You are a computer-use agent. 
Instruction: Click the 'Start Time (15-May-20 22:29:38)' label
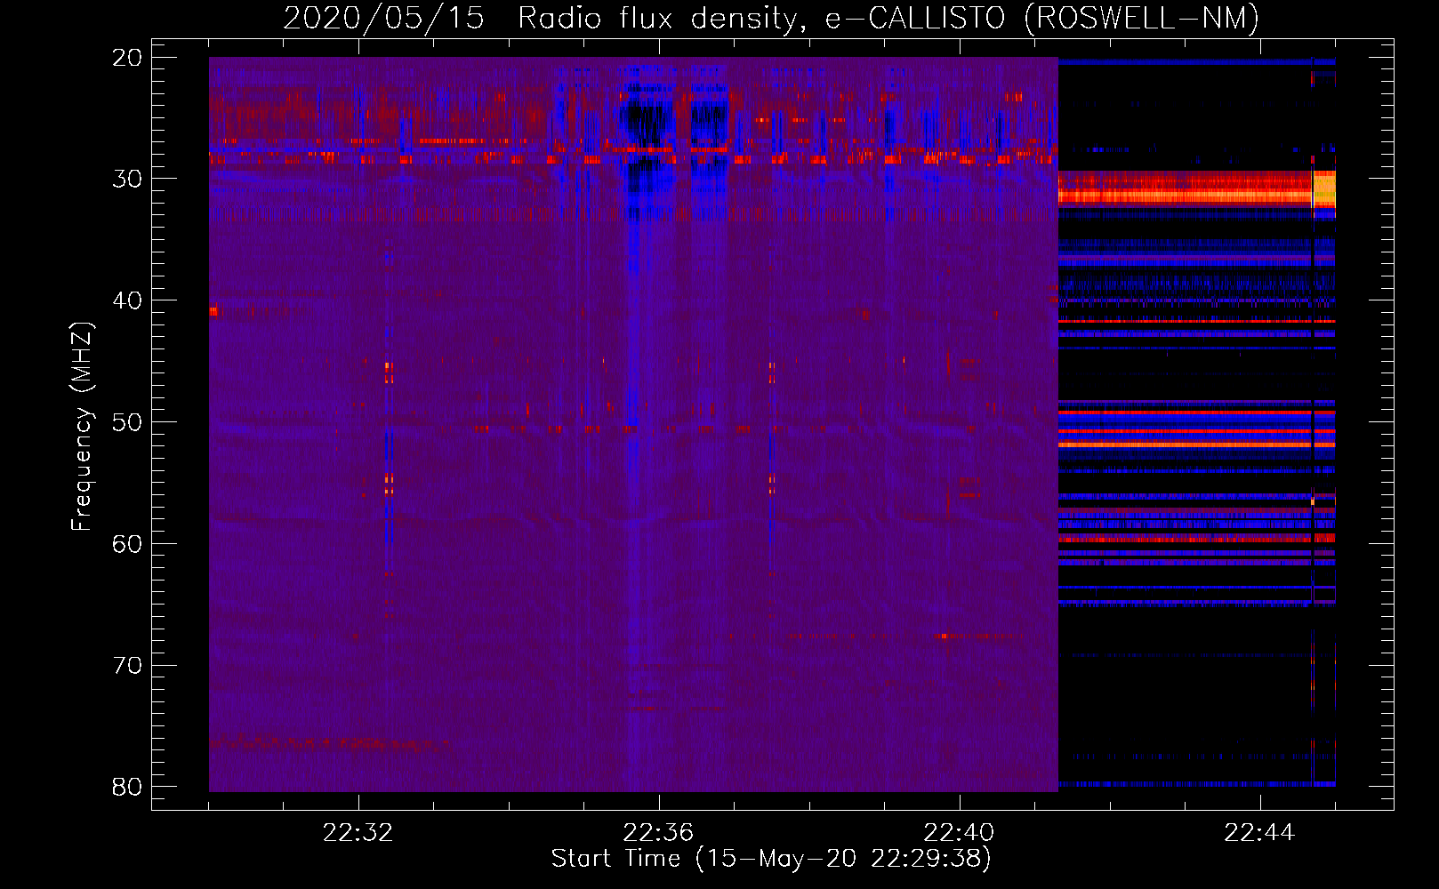[x=771, y=859]
